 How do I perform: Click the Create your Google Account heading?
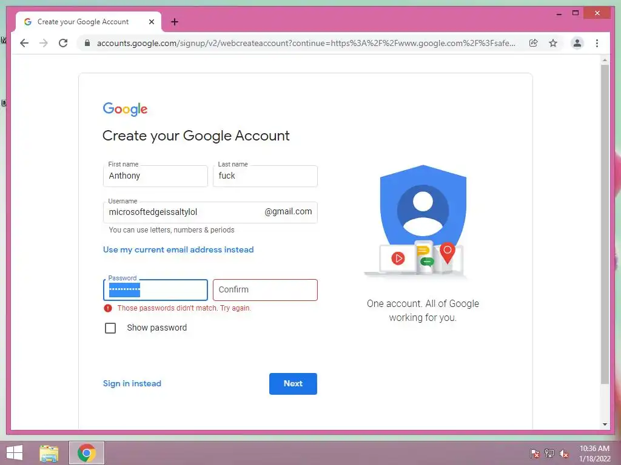click(196, 136)
